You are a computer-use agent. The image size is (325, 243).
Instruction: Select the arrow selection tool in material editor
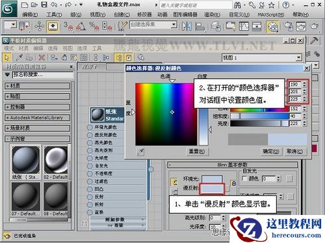coord(6,57)
